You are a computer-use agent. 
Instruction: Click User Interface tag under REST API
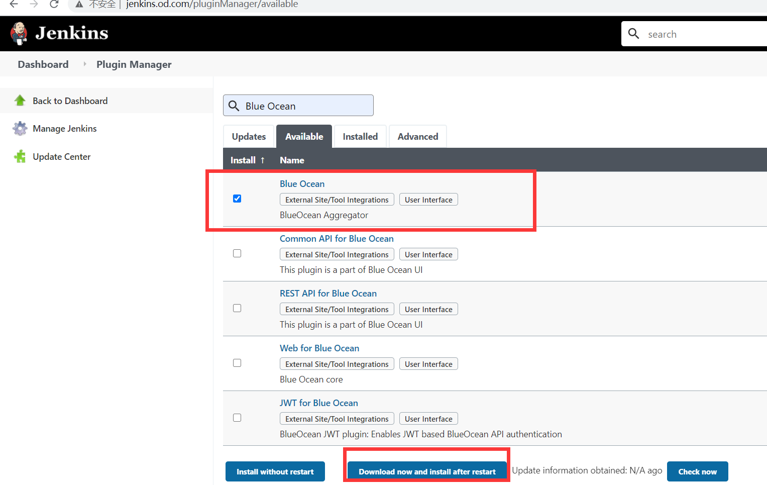[x=428, y=309]
